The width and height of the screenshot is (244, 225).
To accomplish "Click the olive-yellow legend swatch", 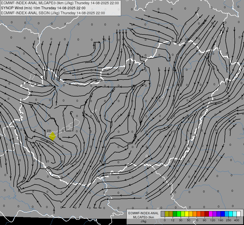I will tap(167, 214).
